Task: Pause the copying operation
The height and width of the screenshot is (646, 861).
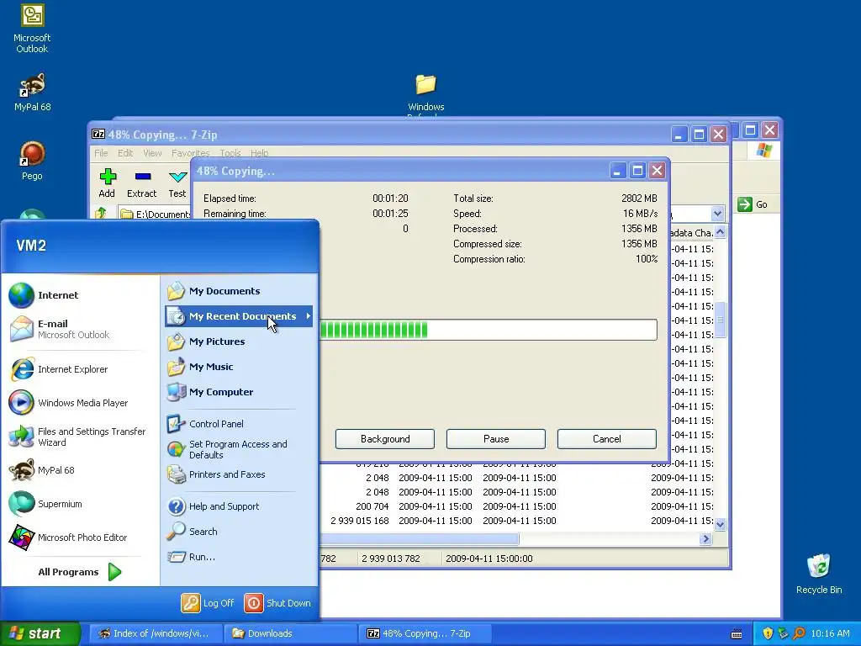Action: click(x=496, y=439)
